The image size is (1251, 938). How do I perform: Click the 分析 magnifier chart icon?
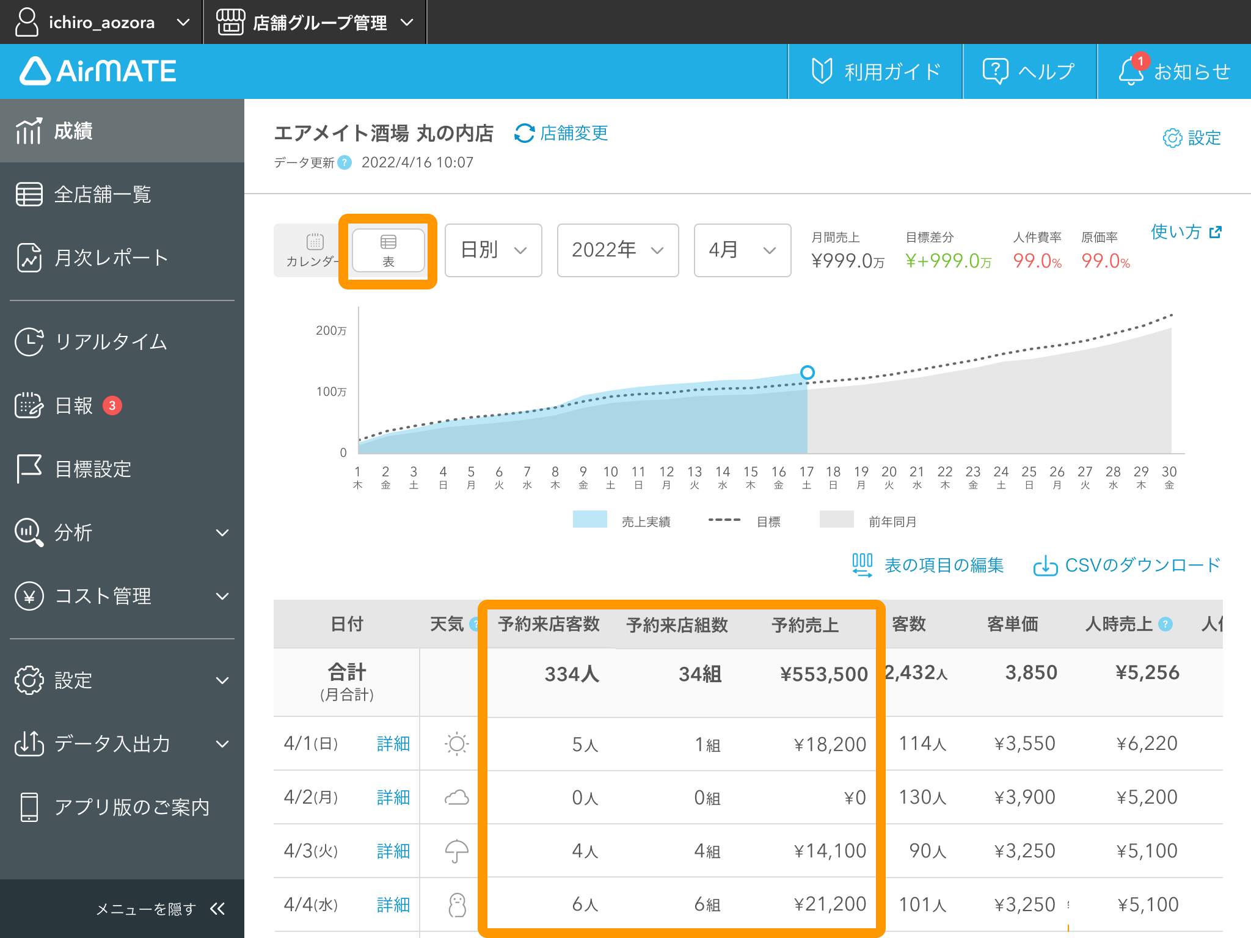(x=29, y=533)
